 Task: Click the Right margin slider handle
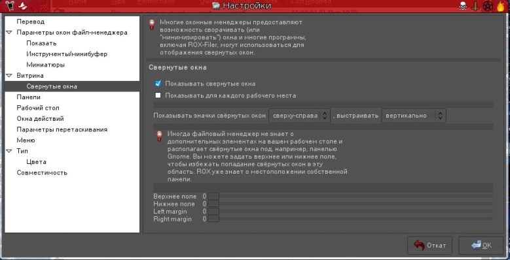pyautogui.click(x=213, y=219)
